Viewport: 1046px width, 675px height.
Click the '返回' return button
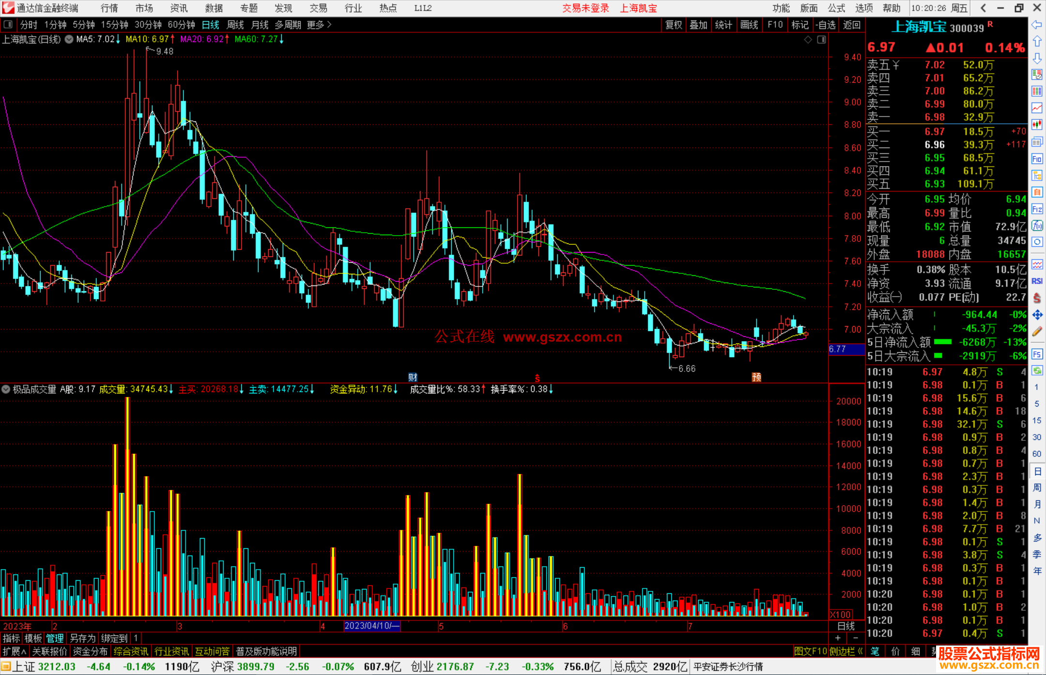(852, 25)
